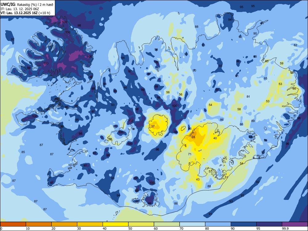308x231 pixels.
Task: Click the 'VT: Lau. 13.12.2025 16Z (+10 h)' line
Action: pos(25,13)
